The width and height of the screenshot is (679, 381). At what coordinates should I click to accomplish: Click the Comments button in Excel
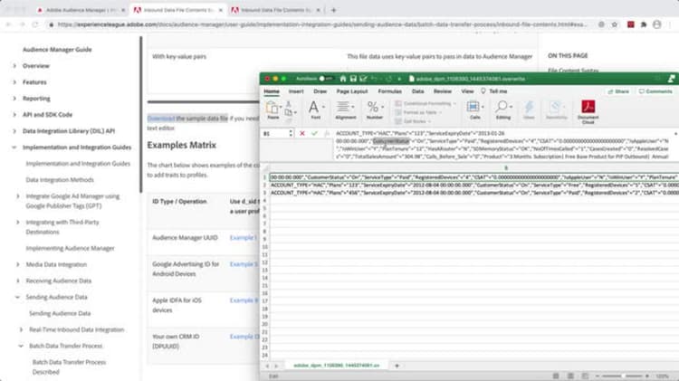pos(655,91)
